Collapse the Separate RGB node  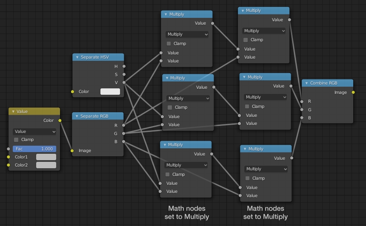77,116
